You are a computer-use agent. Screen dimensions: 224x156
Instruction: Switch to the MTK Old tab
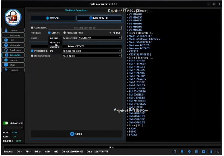(53, 18)
